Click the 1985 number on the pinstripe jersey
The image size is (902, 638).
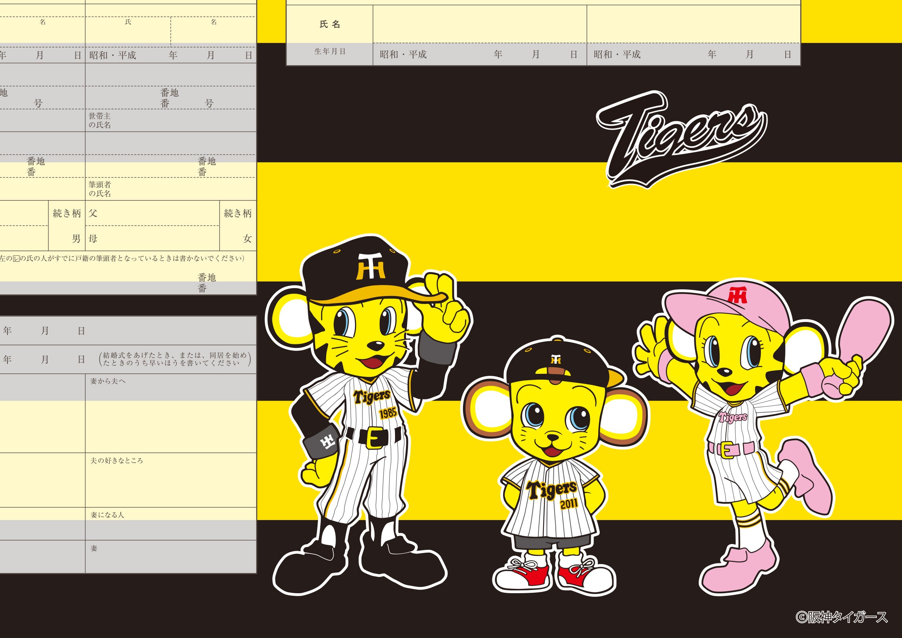(x=388, y=413)
